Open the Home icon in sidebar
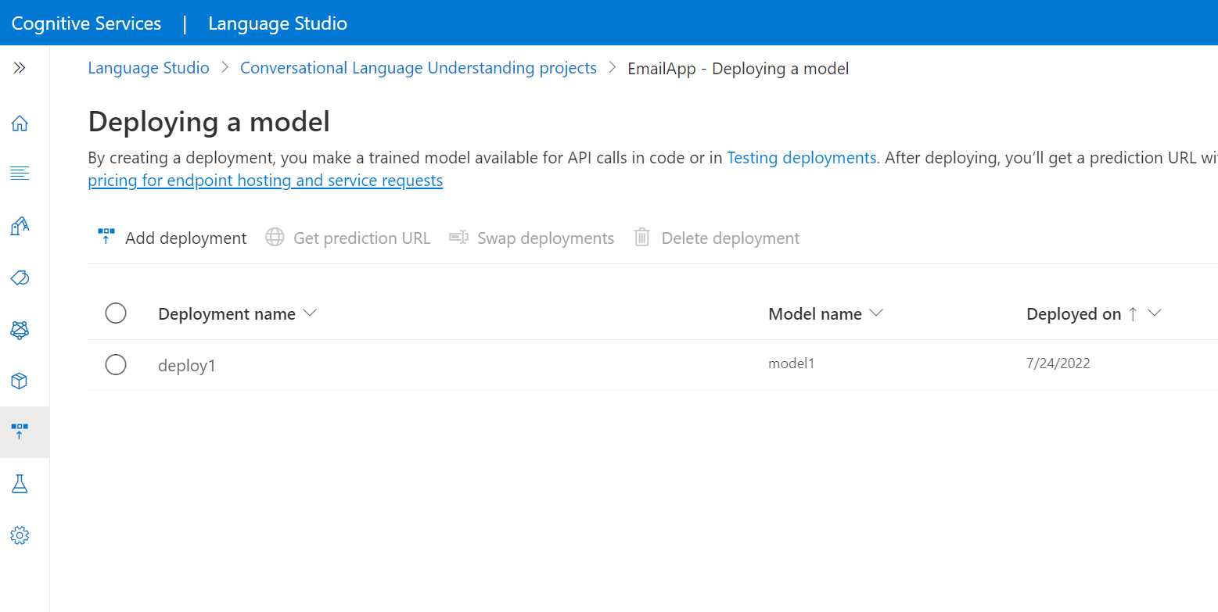This screenshot has width=1218, height=612. [x=20, y=123]
